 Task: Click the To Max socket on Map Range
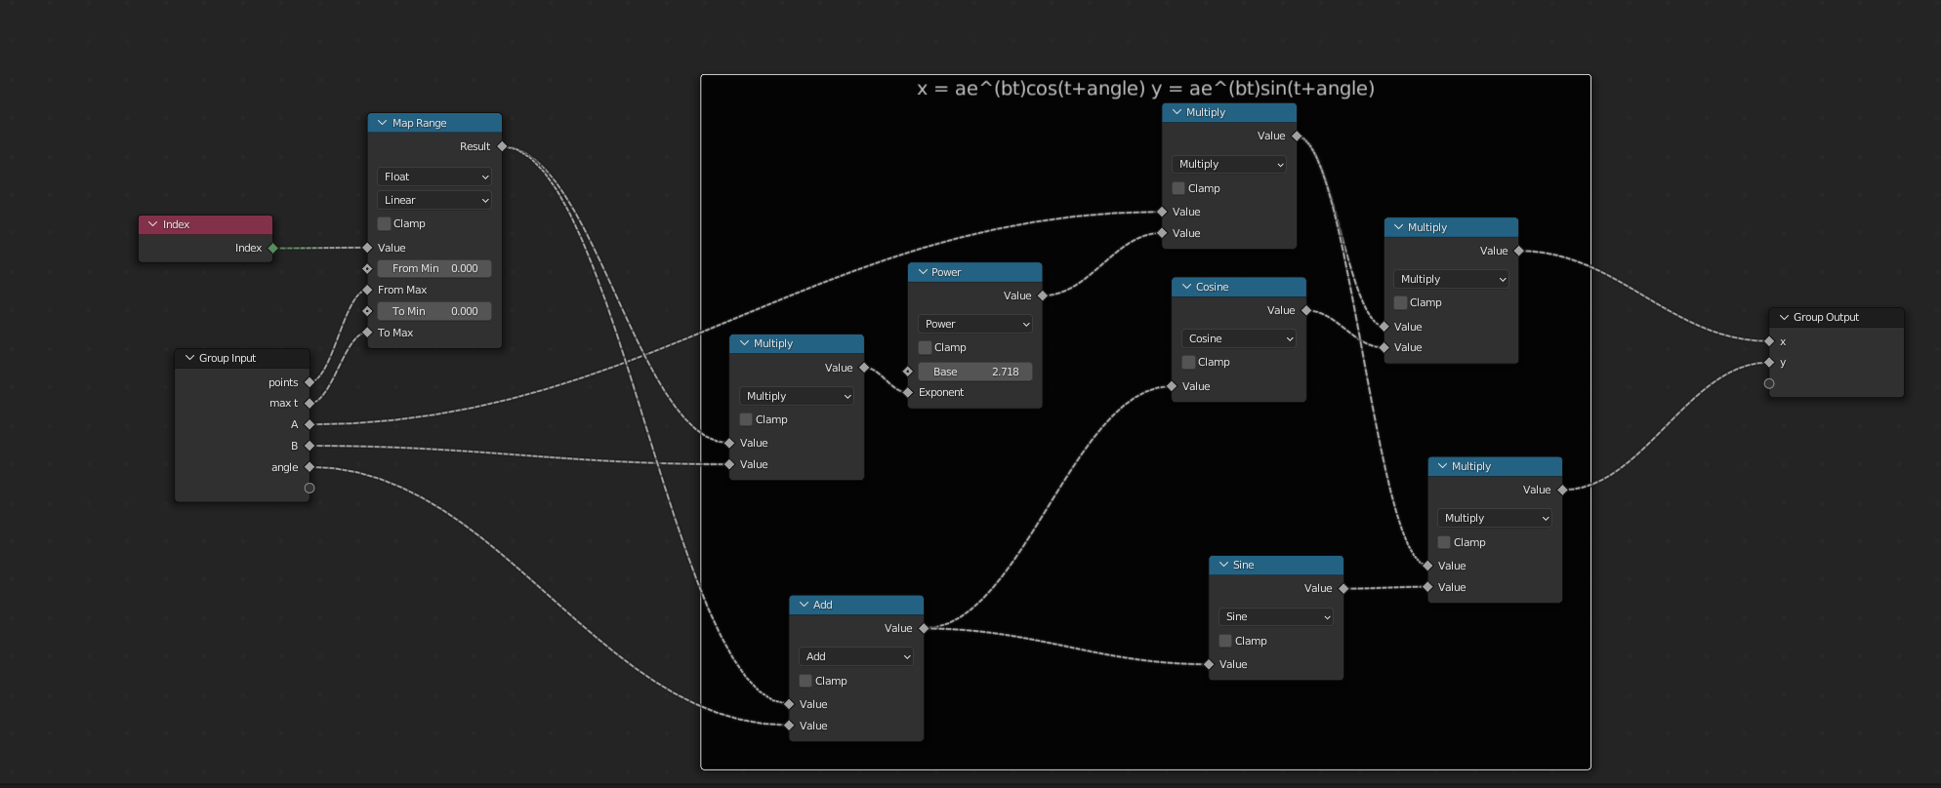pyautogui.click(x=367, y=333)
